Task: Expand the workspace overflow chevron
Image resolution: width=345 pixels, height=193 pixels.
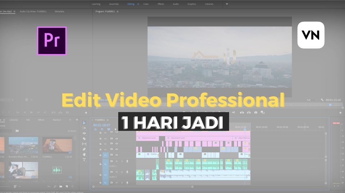Action: 227,4
